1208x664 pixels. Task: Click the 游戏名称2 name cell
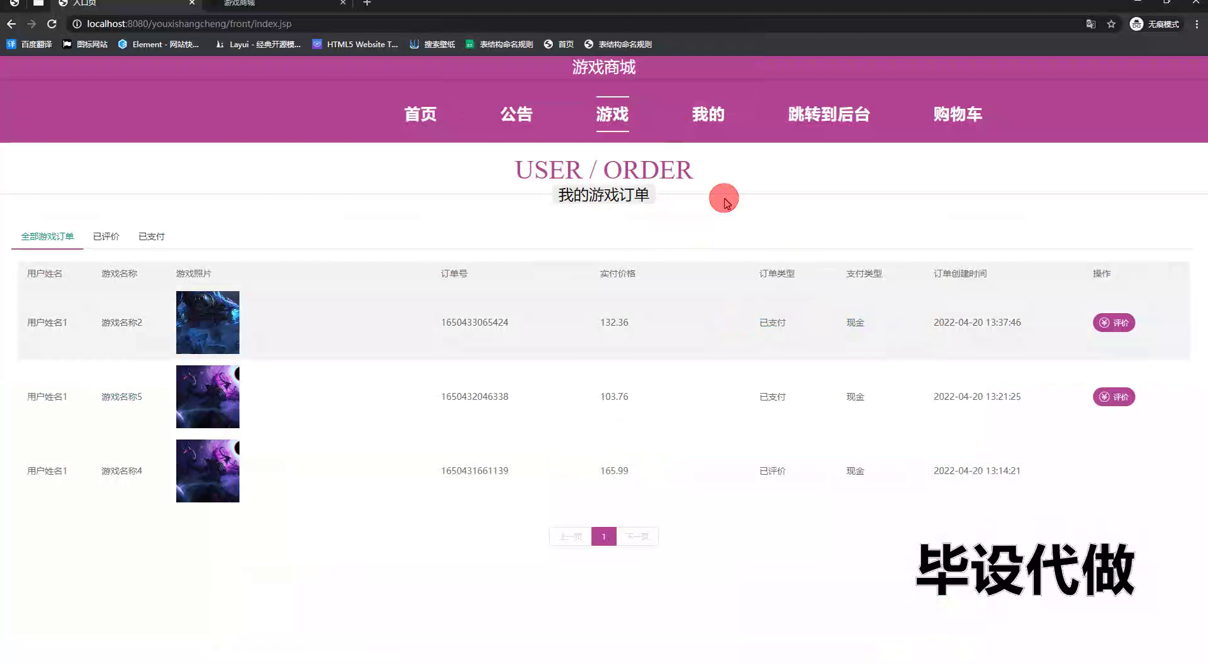[x=122, y=323]
